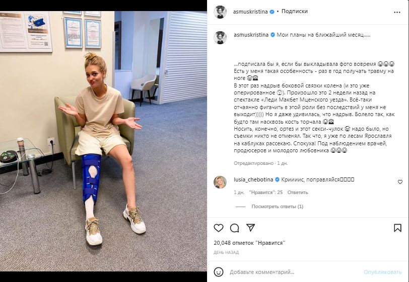Click asmuskristina's avatar next to the caption

220,38
